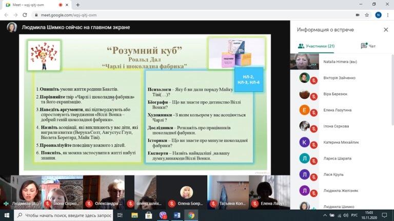The height and width of the screenshot is (221, 394).
Task: Switch to Chrome on the taskbar
Action: tap(191, 215)
